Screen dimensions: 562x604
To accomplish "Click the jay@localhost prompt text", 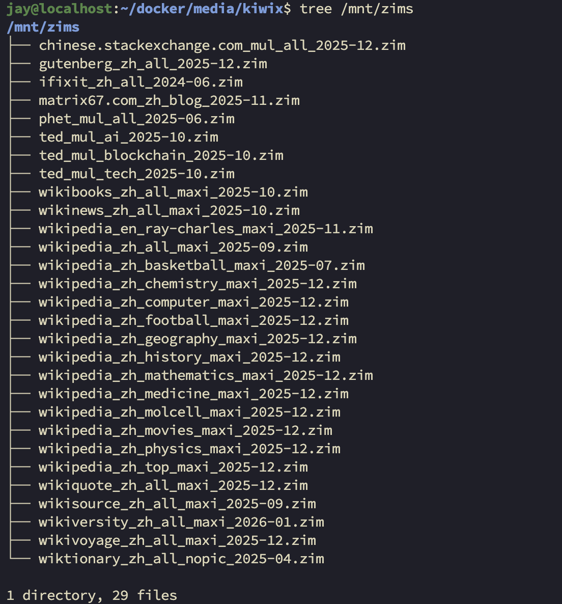I will [59, 9].
